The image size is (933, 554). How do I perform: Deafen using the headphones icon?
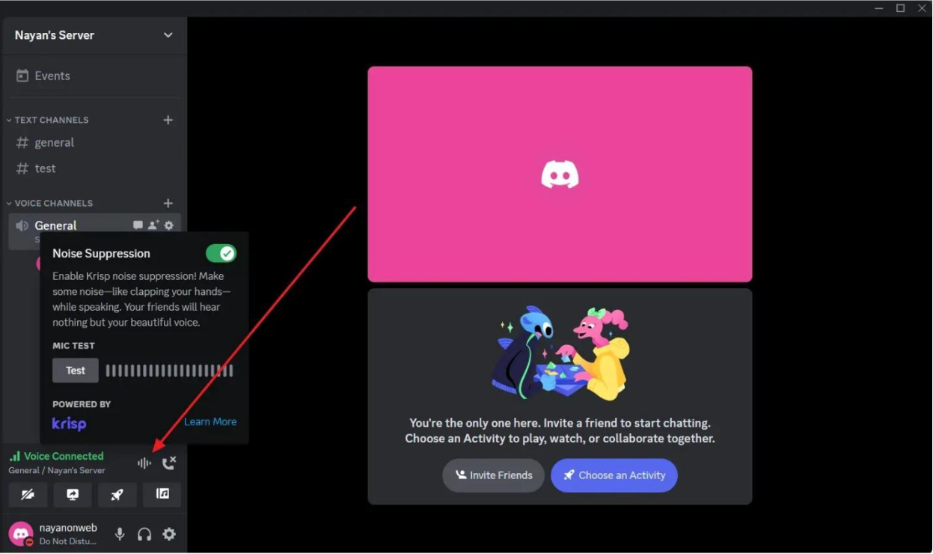coord(144,534)
